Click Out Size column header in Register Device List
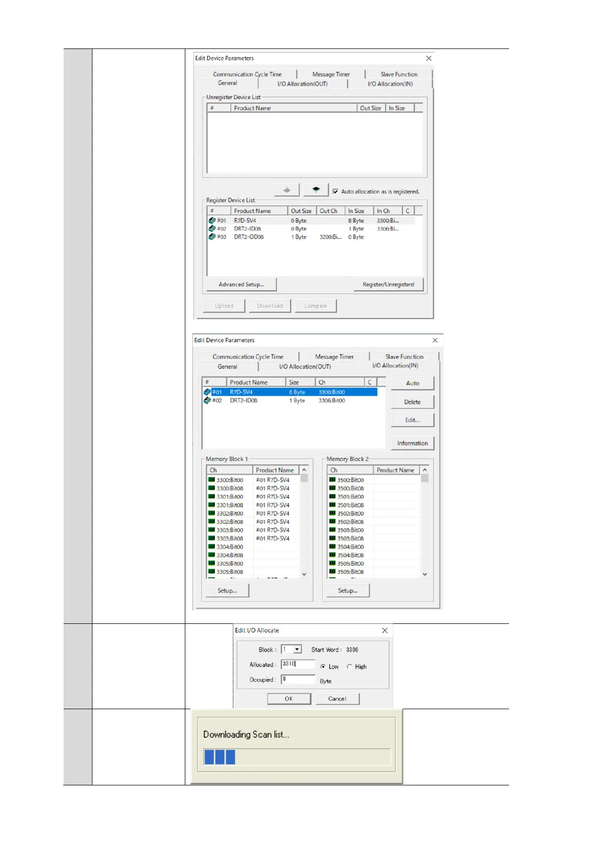Image resolution: width=601 pixels, height=850 pixels. [302, 211]
